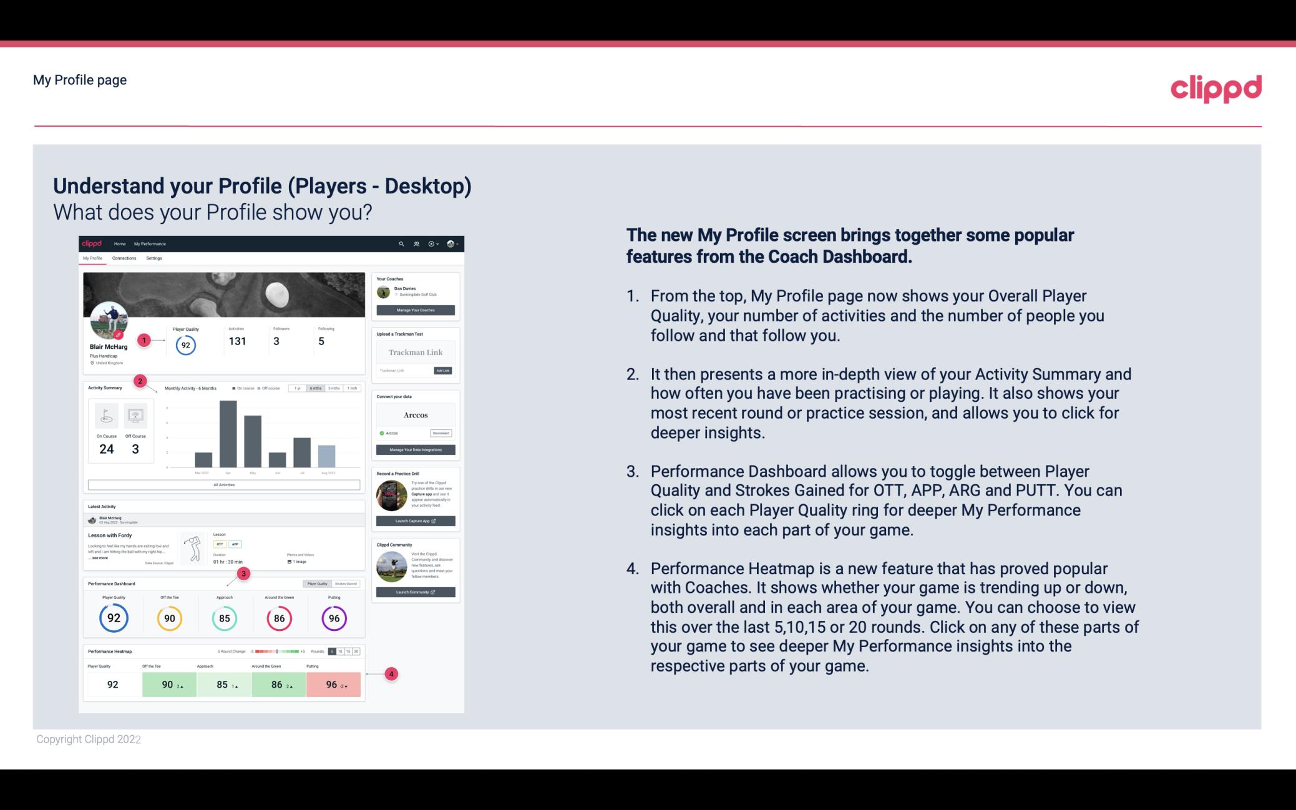Click the Approach performance ring icon
Image resolution: width=1296 pixels, height=810 pixels.
224,616
